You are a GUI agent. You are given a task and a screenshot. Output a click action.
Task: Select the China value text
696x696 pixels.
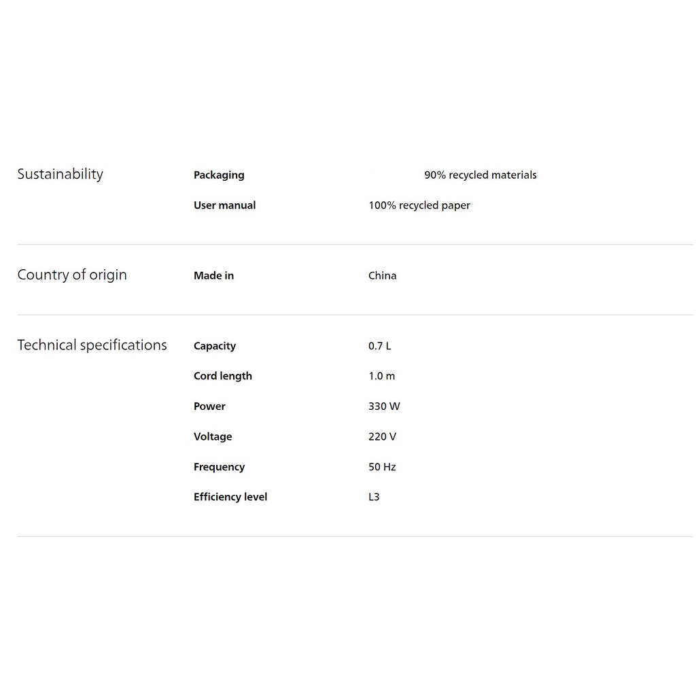click(x=382, y=276)
